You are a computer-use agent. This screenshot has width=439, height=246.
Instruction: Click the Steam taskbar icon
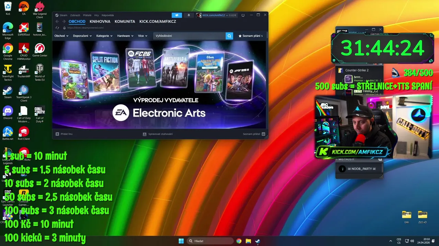(258, 241)
